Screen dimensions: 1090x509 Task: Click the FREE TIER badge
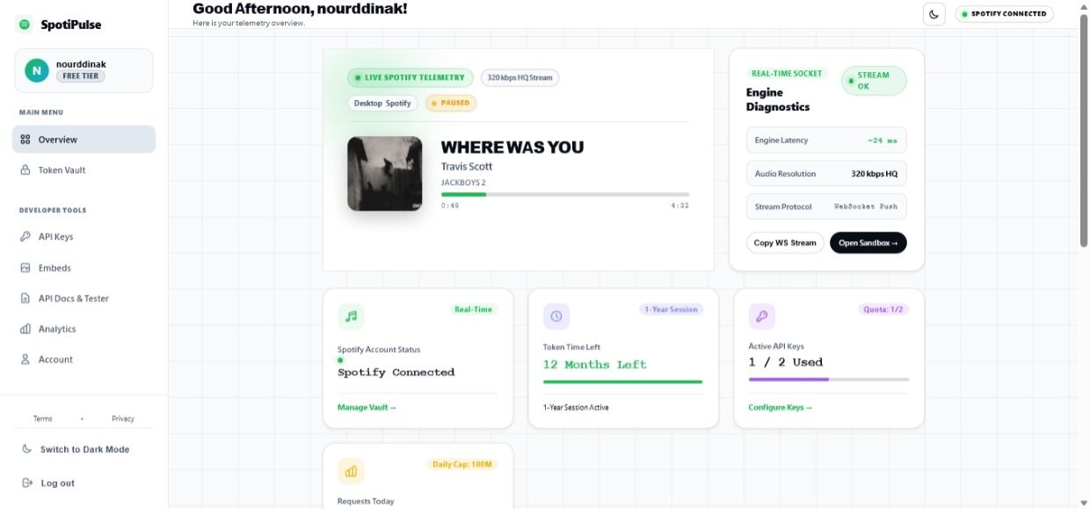pyautogui.click(x=81, y=76)
